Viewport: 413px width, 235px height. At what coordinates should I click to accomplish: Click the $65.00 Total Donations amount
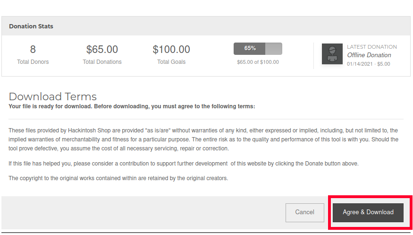click(x=102, y=49)
